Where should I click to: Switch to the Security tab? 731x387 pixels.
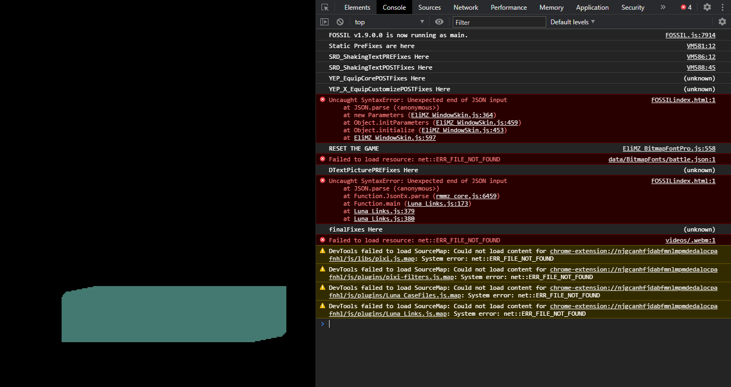633,8
